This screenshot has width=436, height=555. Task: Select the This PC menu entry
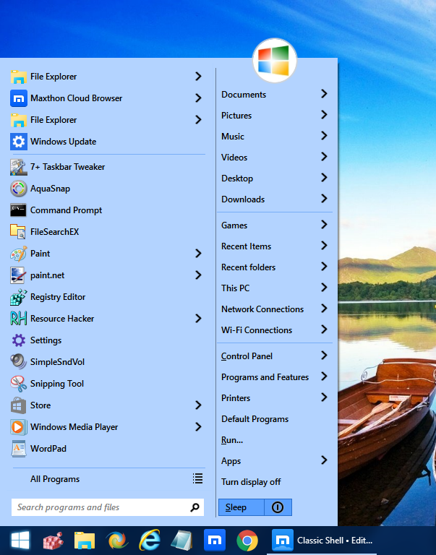(275, 288)
